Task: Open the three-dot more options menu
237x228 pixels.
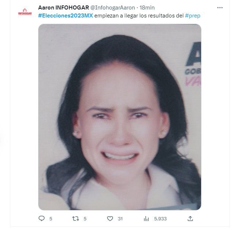Action: click(220, 8)
